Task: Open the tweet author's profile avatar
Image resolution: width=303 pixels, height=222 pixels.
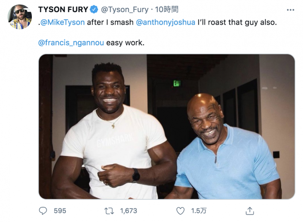Action: pyautogui.click(x=20, y=17)
